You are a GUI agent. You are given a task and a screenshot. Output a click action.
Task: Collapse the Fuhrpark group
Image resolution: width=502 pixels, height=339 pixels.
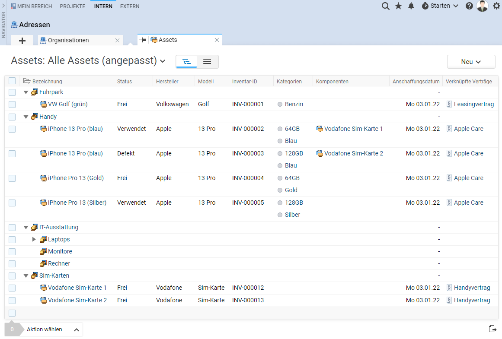(26, 92)
